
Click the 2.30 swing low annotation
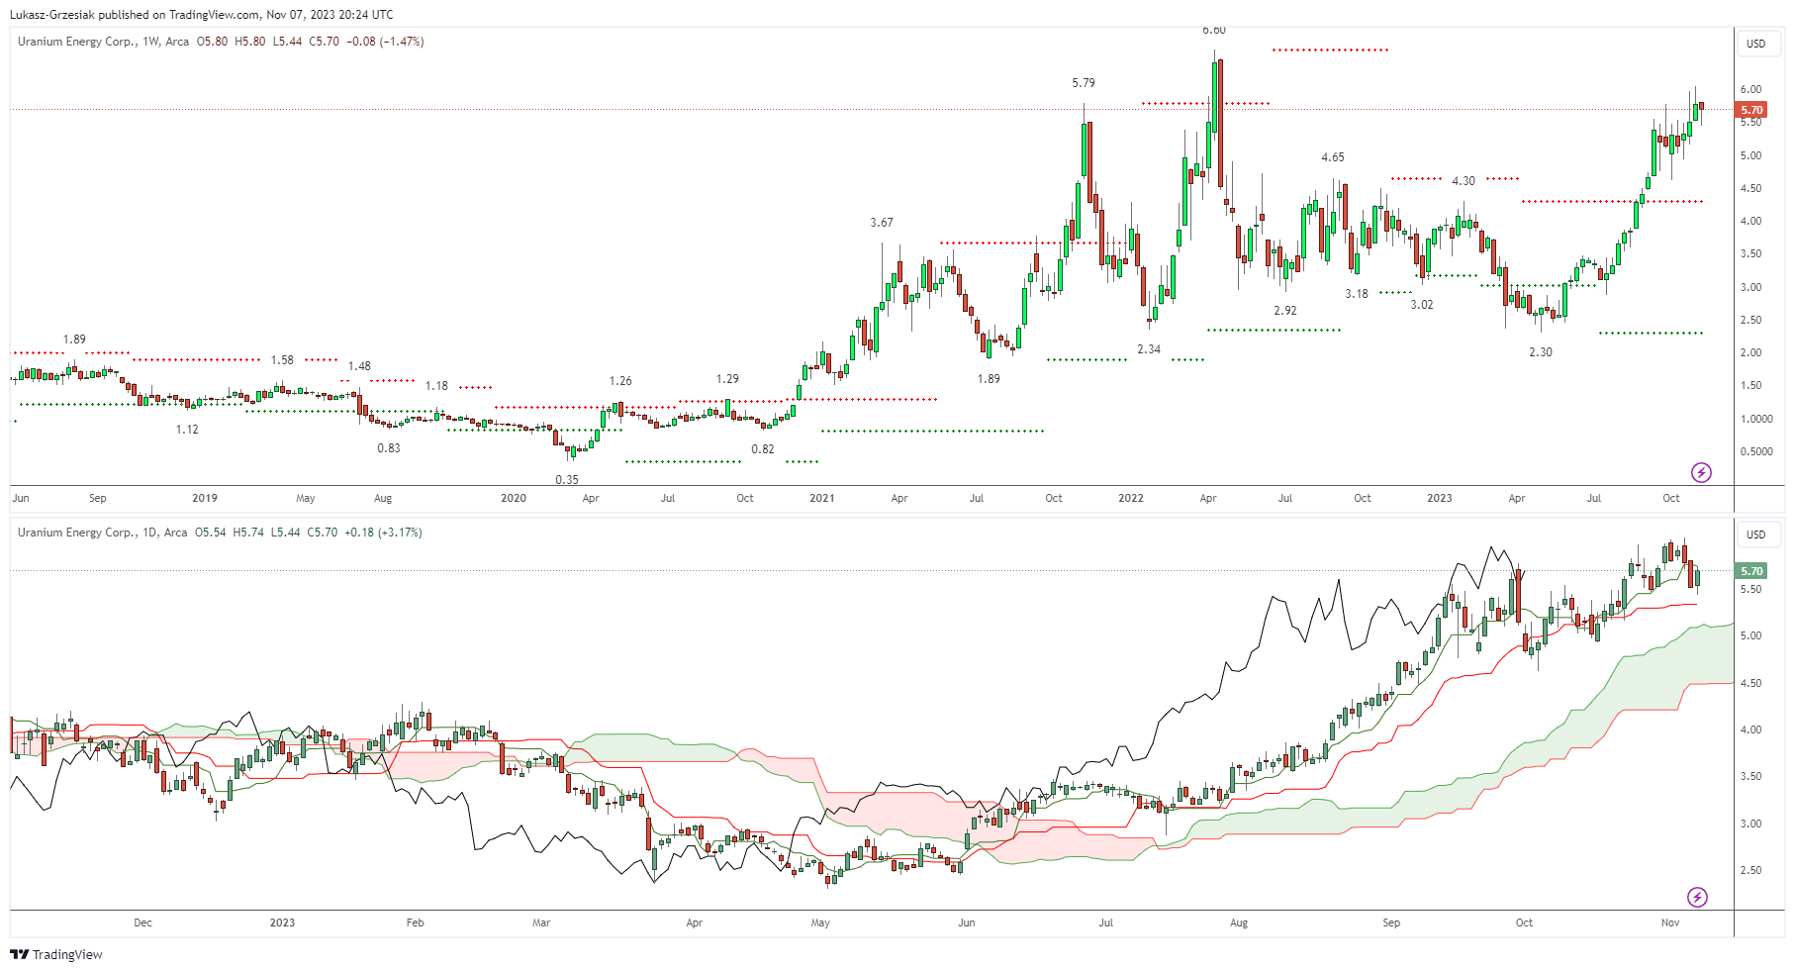tap(1541, 352)
